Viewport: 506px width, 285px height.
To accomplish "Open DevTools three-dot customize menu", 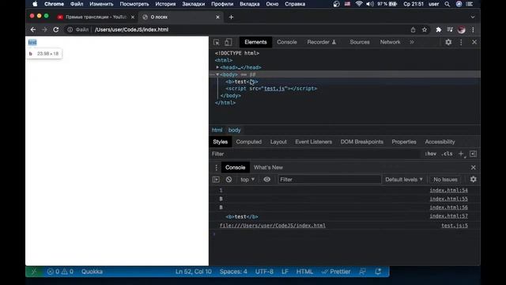I will [x=461, y=42].
